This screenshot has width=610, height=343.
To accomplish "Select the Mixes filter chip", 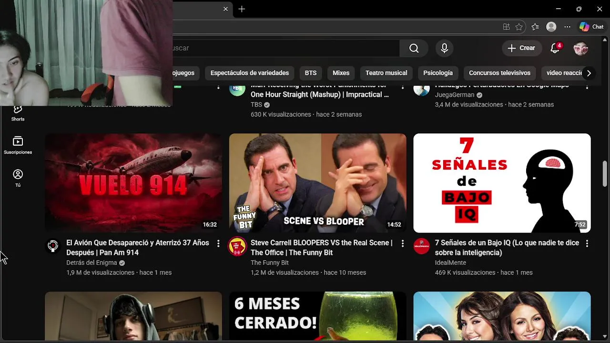I will [341, 73].
